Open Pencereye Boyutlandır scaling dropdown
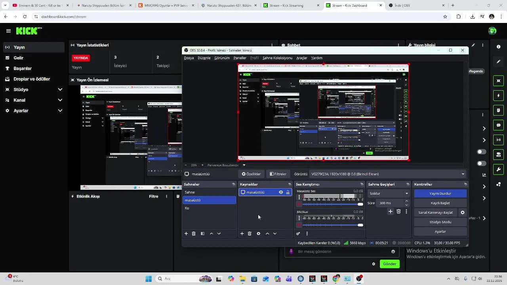The image size is (507, 285). (x=227, y=165)
